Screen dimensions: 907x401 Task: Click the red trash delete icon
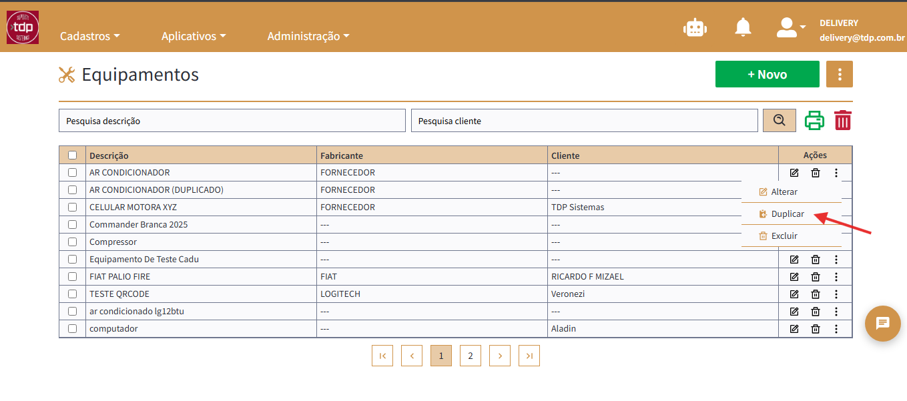click(843, 120)
